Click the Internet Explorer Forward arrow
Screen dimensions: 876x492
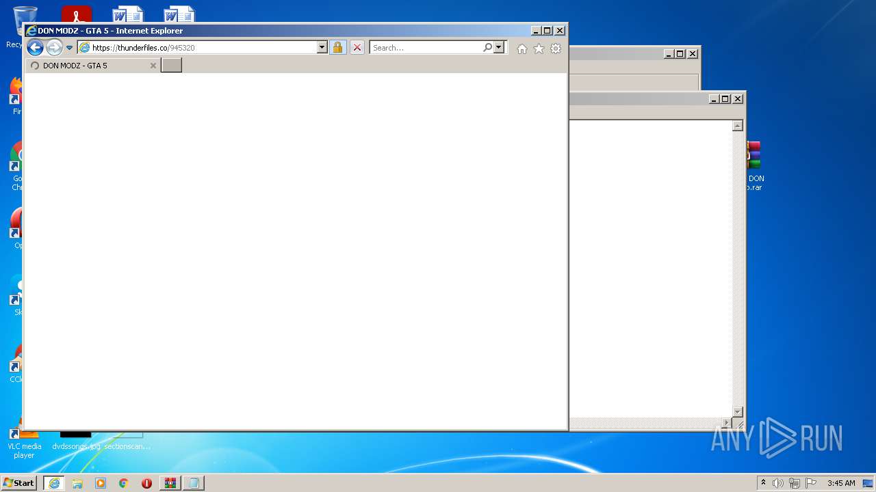pos(54,47)
